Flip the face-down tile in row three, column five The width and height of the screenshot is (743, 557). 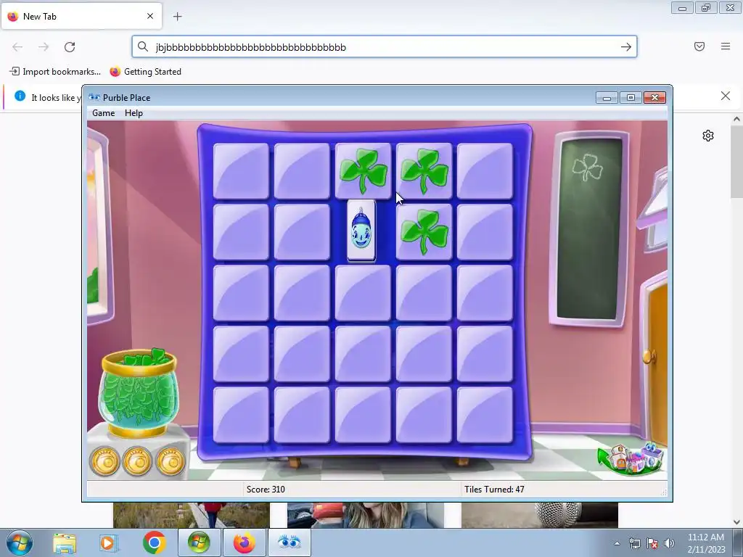tap(485, 293)
